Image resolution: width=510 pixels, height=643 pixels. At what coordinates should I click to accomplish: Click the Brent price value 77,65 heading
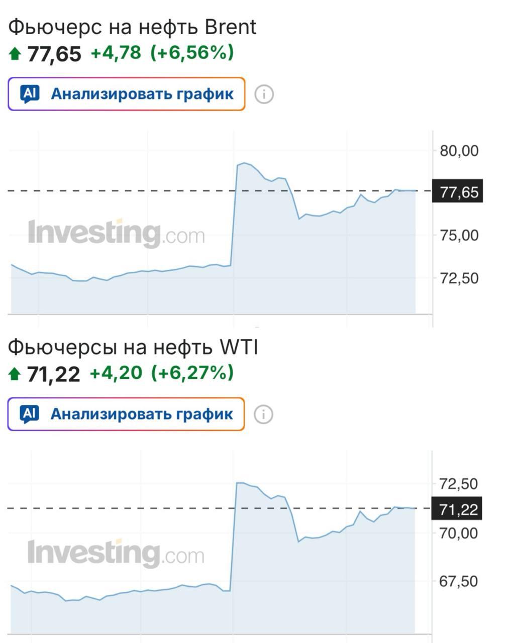click(x=53, y=54)
